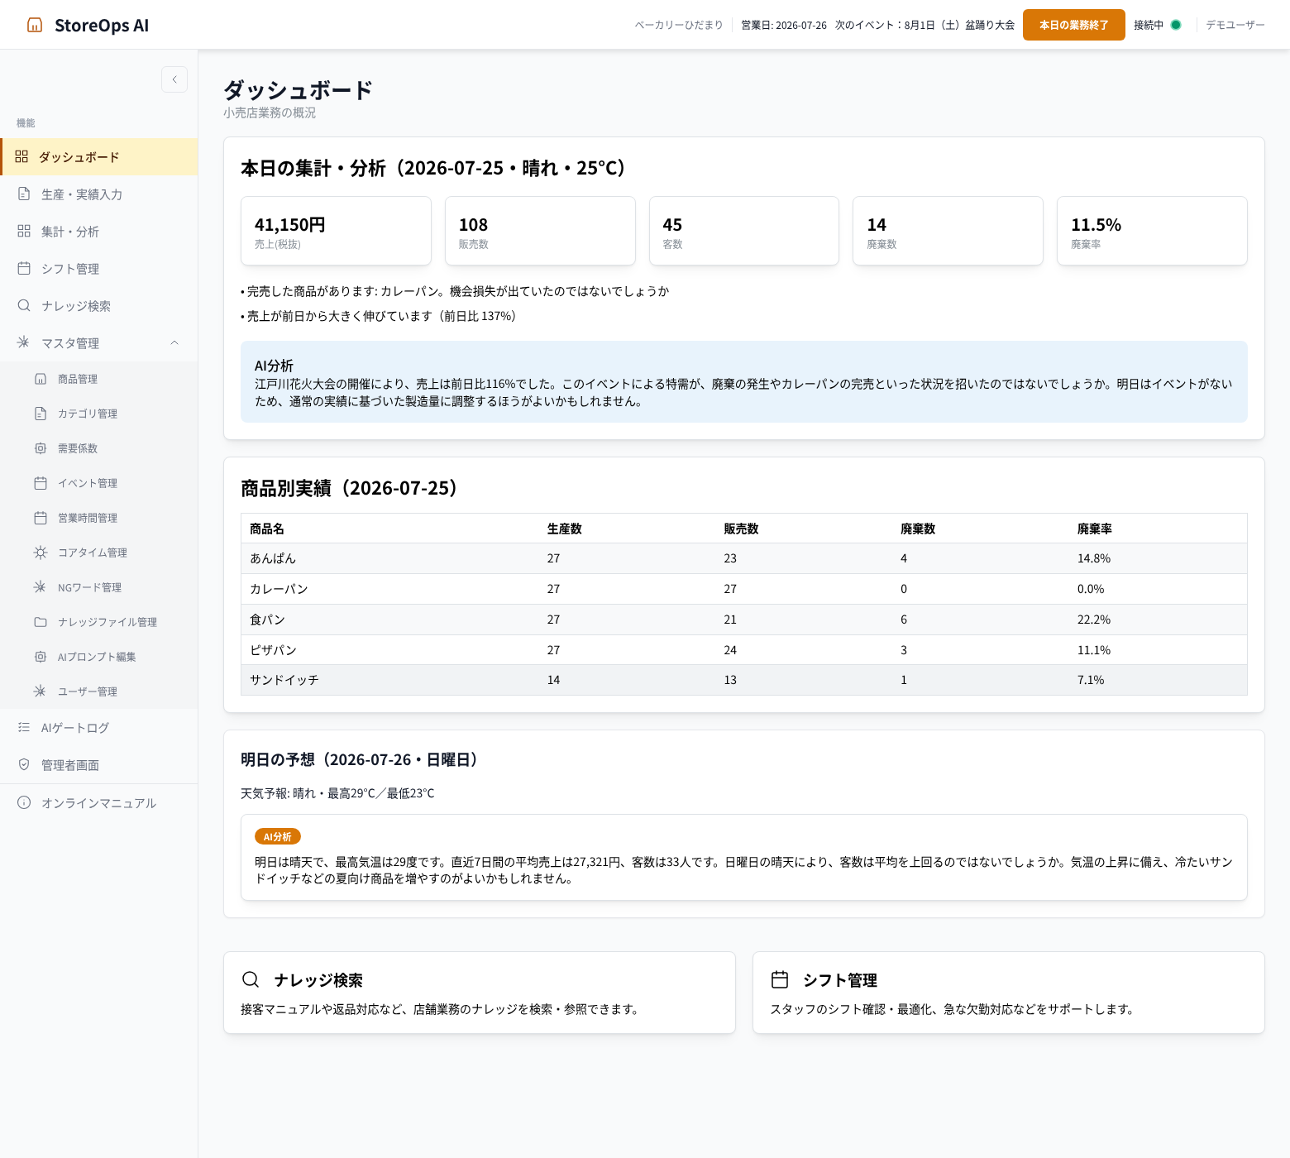The image size is (1290, 1158).
Task: Go to AIゲートログ menu entry
Action: [99, 728]
